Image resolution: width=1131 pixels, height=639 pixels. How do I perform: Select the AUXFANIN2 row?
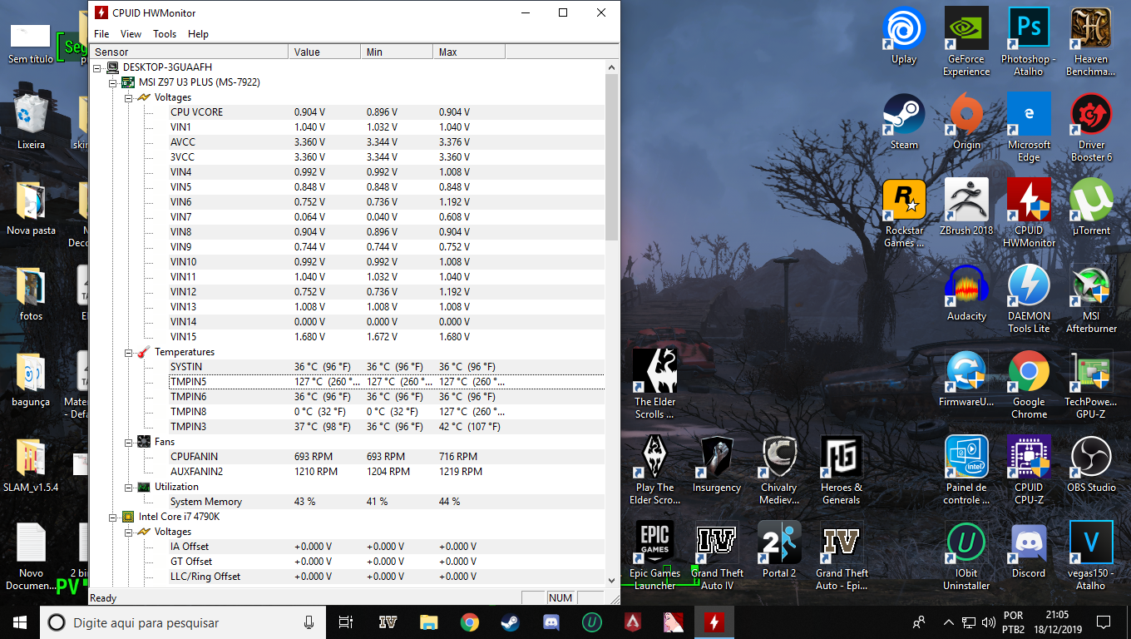(x=387, y=472)
